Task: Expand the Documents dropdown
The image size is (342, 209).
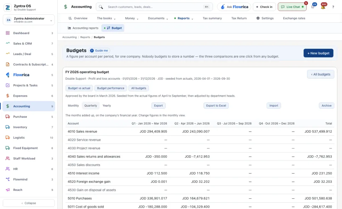Action: coord(158,18)
